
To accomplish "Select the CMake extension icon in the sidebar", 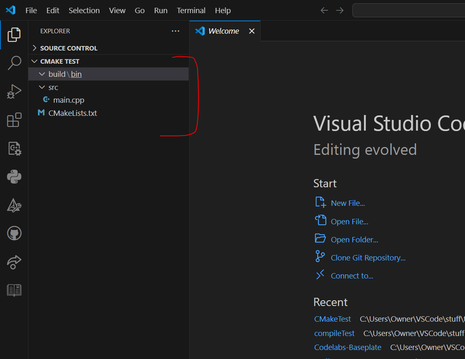I will (14, 149).
